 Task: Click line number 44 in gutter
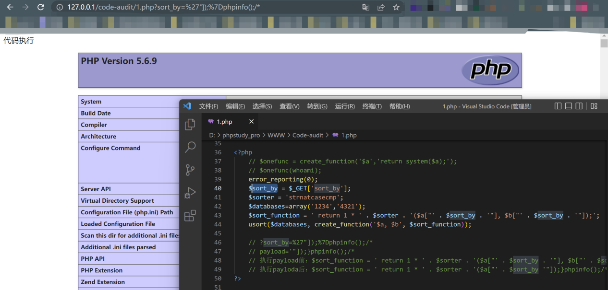(x=218, y=224)
